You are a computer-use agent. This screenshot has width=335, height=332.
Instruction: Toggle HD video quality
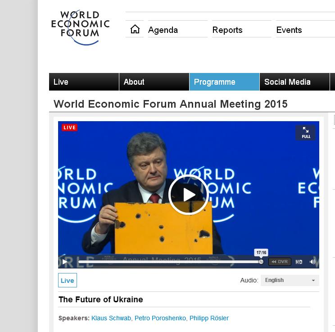coord(299,262)
